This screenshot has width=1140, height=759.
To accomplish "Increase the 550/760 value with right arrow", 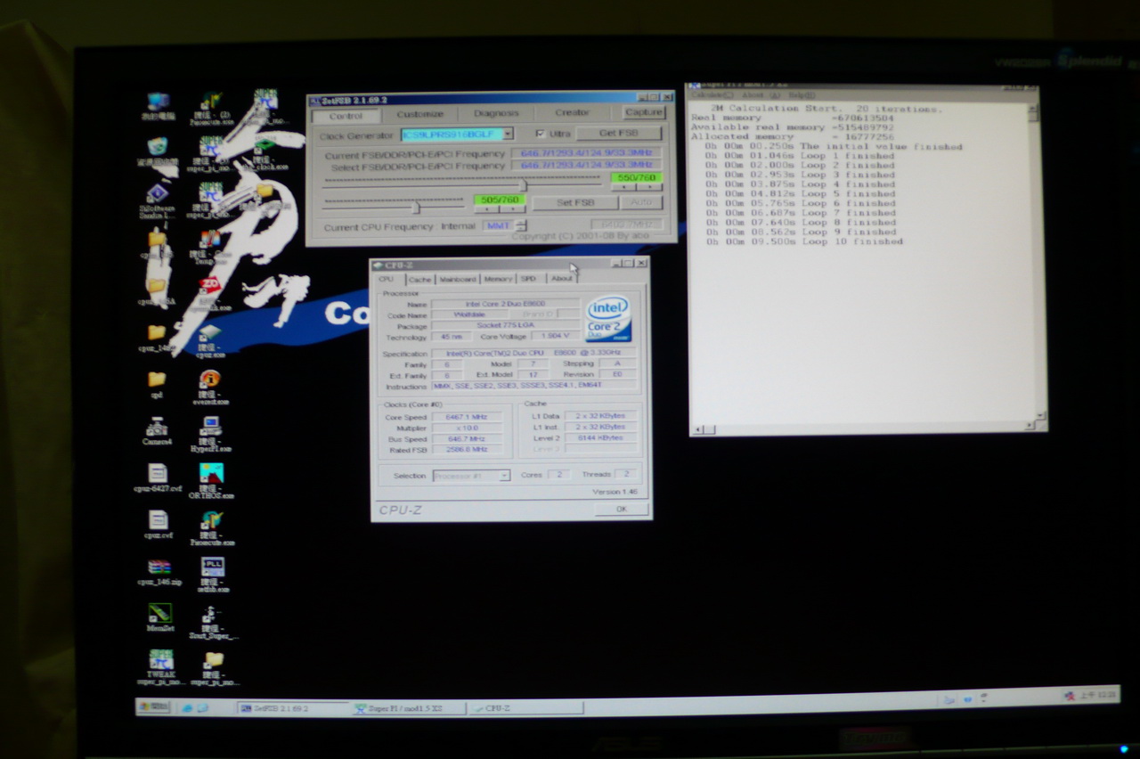I will [x=648, y=187].
